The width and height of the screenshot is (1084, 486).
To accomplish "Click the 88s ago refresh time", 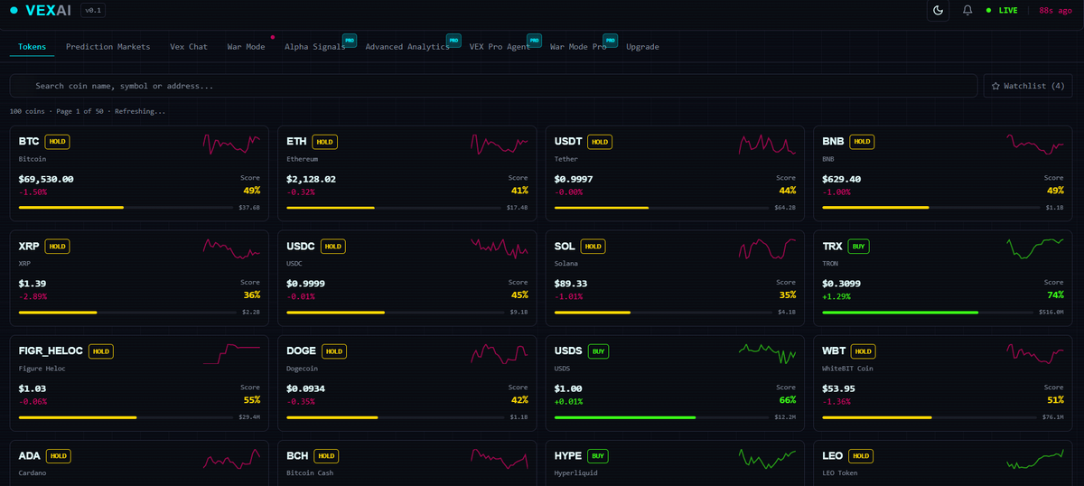I will tap(1056, 10).
